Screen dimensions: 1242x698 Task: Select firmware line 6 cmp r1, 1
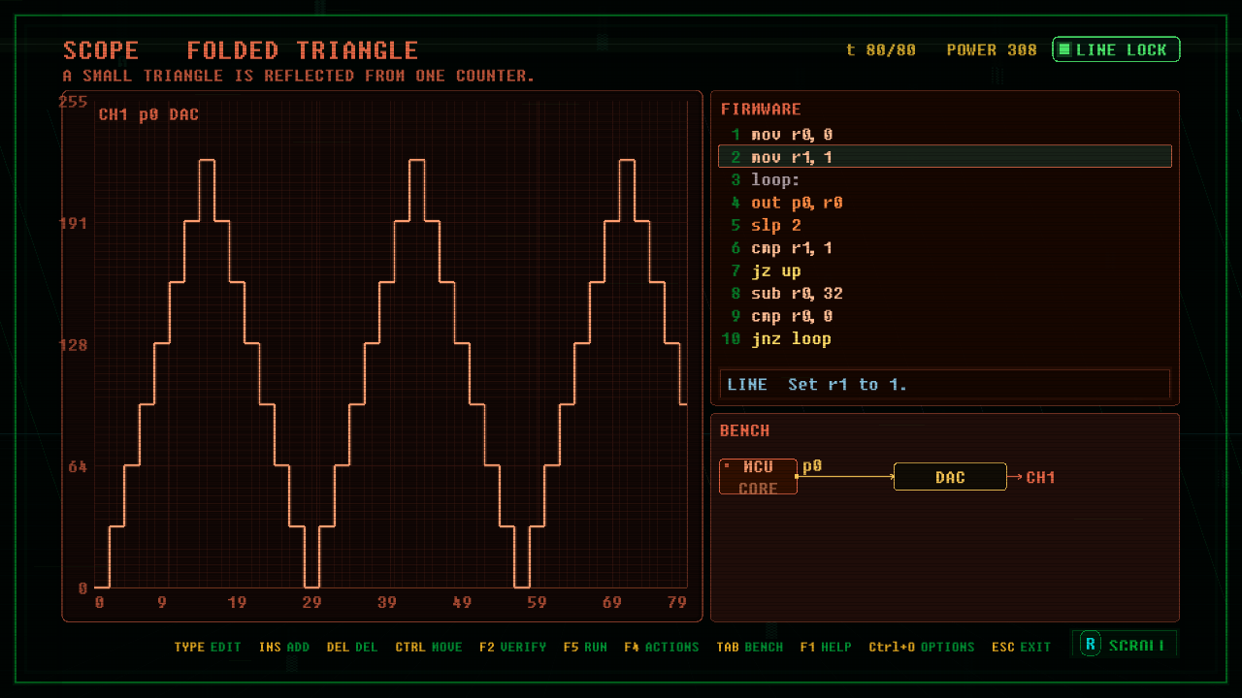[x=945, y=248]
